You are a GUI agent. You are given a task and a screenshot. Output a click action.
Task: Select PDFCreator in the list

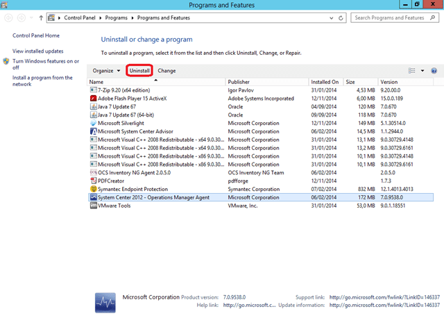(261, 181)
